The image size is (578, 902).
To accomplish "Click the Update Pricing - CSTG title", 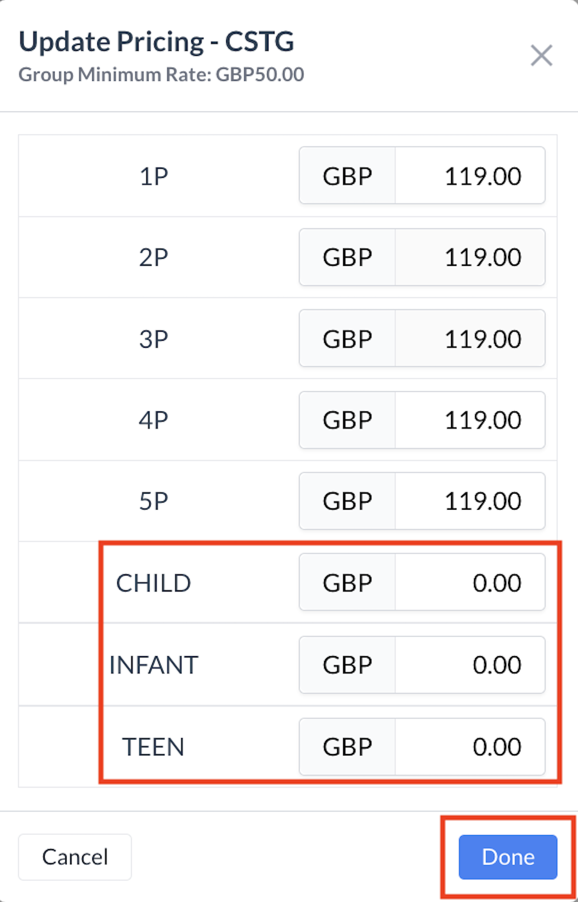I will pyautogui.click(x=156, y=42).
